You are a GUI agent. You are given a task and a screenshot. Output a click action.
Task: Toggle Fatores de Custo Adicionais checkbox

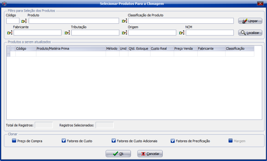(x=114, y=141)
